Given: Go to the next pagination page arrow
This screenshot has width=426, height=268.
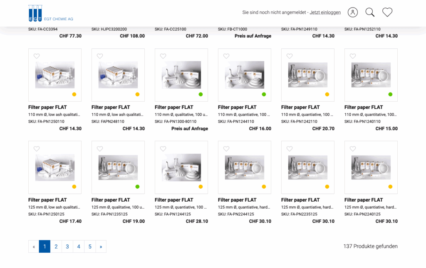Looking at the screenshot, I should [x=101, y=246].
